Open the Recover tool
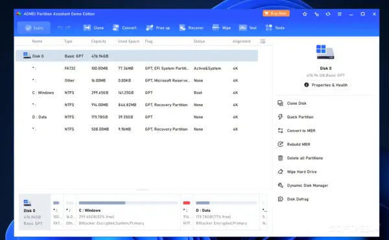 point(191,28)
